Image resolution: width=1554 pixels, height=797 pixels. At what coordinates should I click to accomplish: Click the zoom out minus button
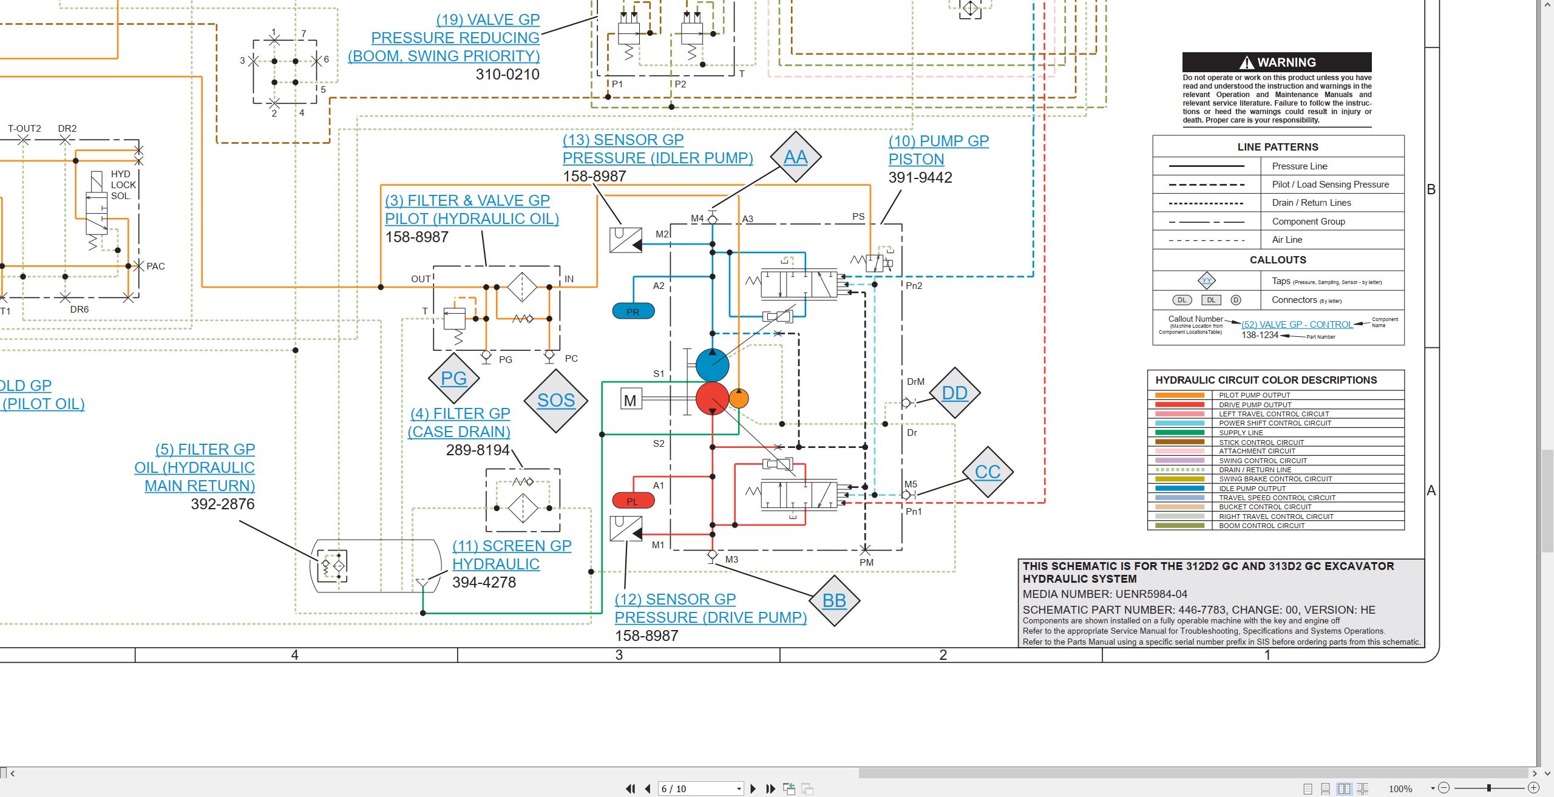point(1444,788)
